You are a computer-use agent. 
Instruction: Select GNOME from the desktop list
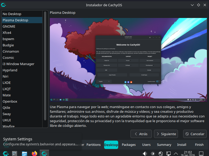point(9,26)
